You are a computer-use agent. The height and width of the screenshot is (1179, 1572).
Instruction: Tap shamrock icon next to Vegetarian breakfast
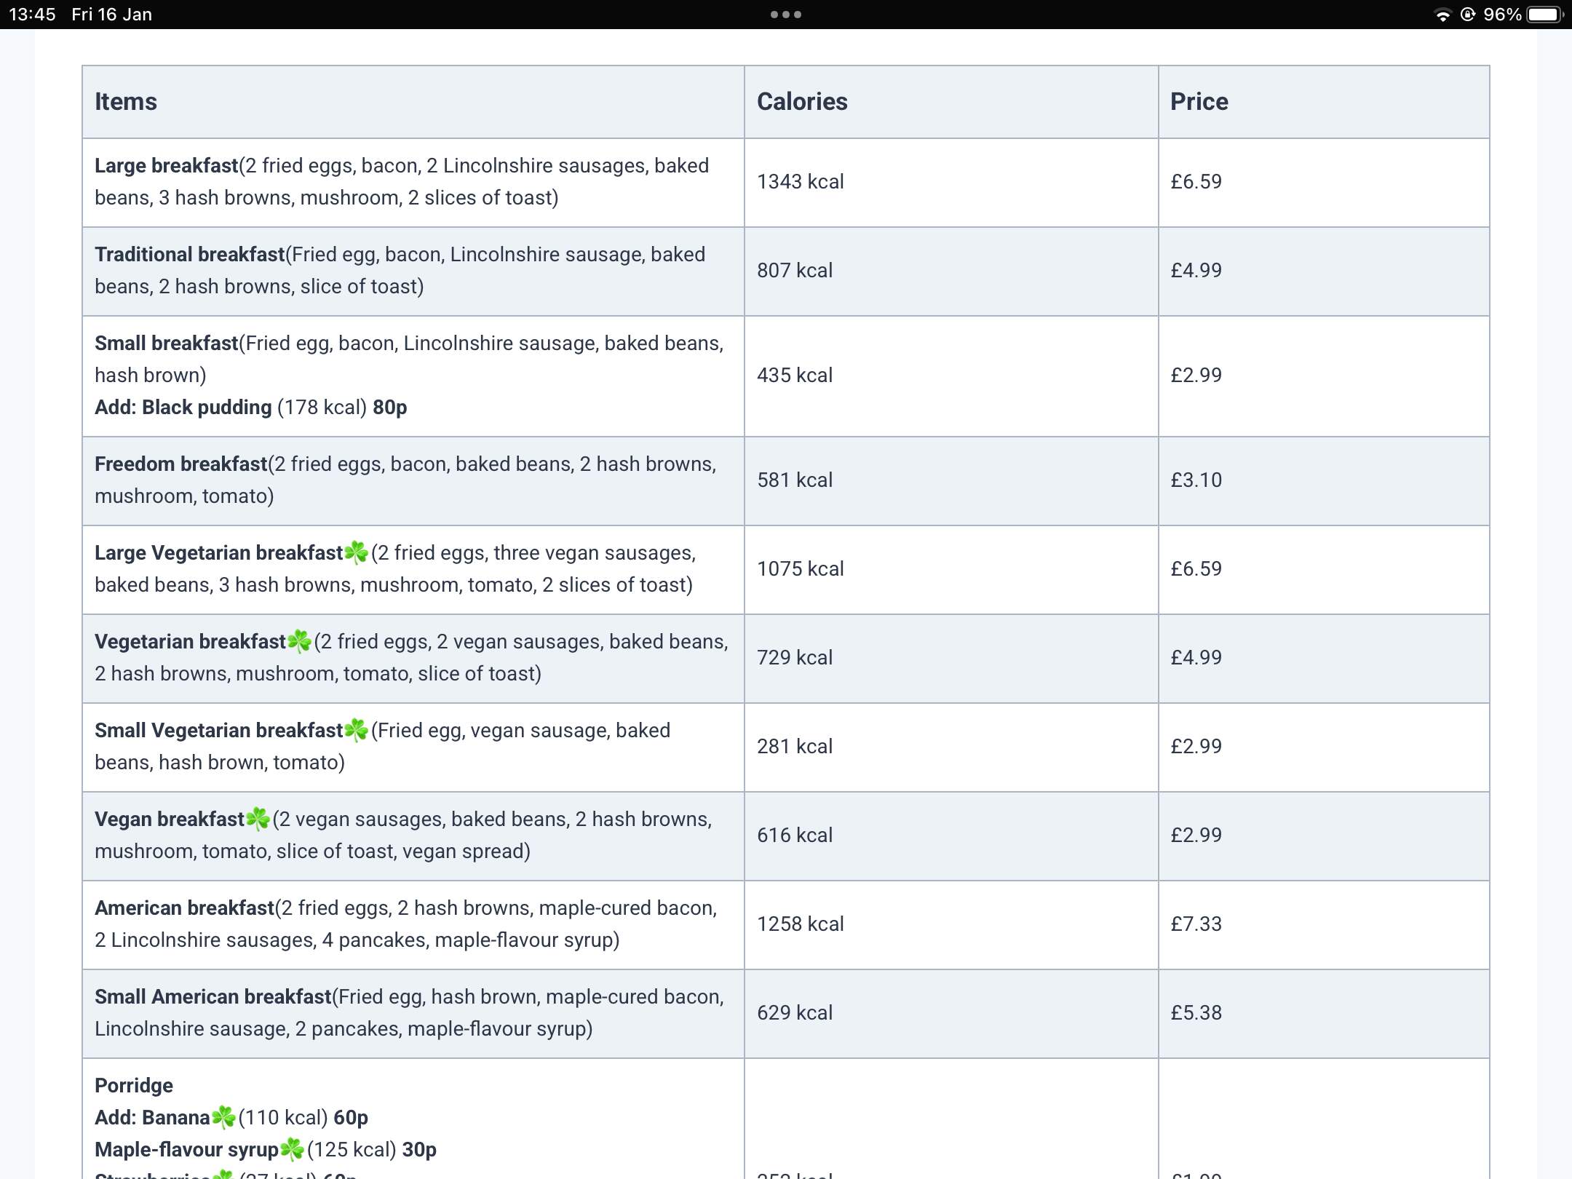click(299, 642)
